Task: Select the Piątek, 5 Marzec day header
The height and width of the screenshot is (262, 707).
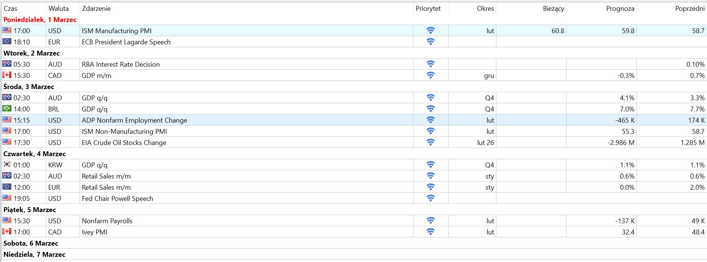Action: [30, 209]
